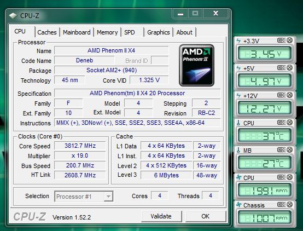Close the CPU temperature gadget
Screen dimensions: 303x231
[x=289, y=123]
